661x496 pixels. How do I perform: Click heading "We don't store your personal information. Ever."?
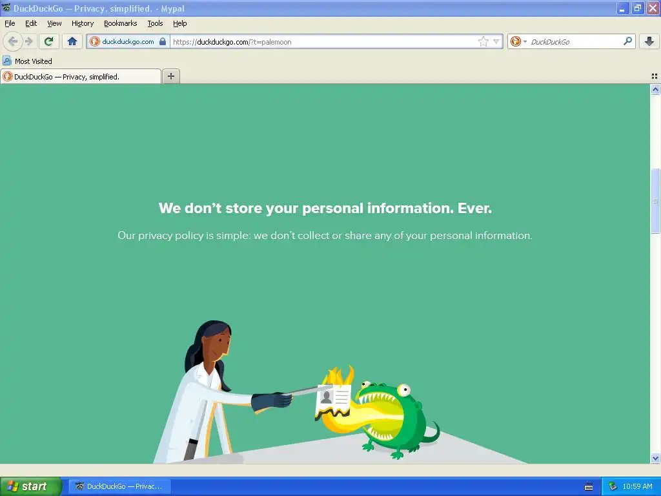coord(325,208)
